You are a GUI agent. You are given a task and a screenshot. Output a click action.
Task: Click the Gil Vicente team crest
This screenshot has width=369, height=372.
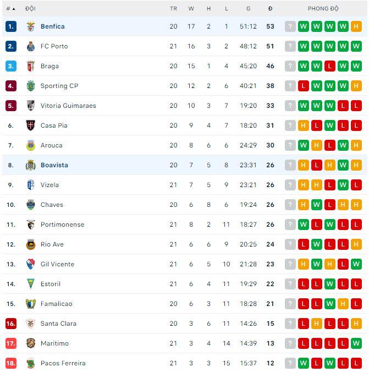coord(31,264)
